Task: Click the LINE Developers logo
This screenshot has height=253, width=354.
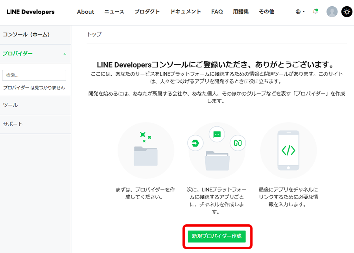Action: pos(31,12)
